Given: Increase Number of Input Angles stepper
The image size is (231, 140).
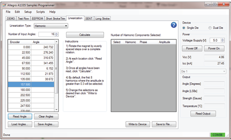Looking at the screenshot, I should click(x=57, y=33).
